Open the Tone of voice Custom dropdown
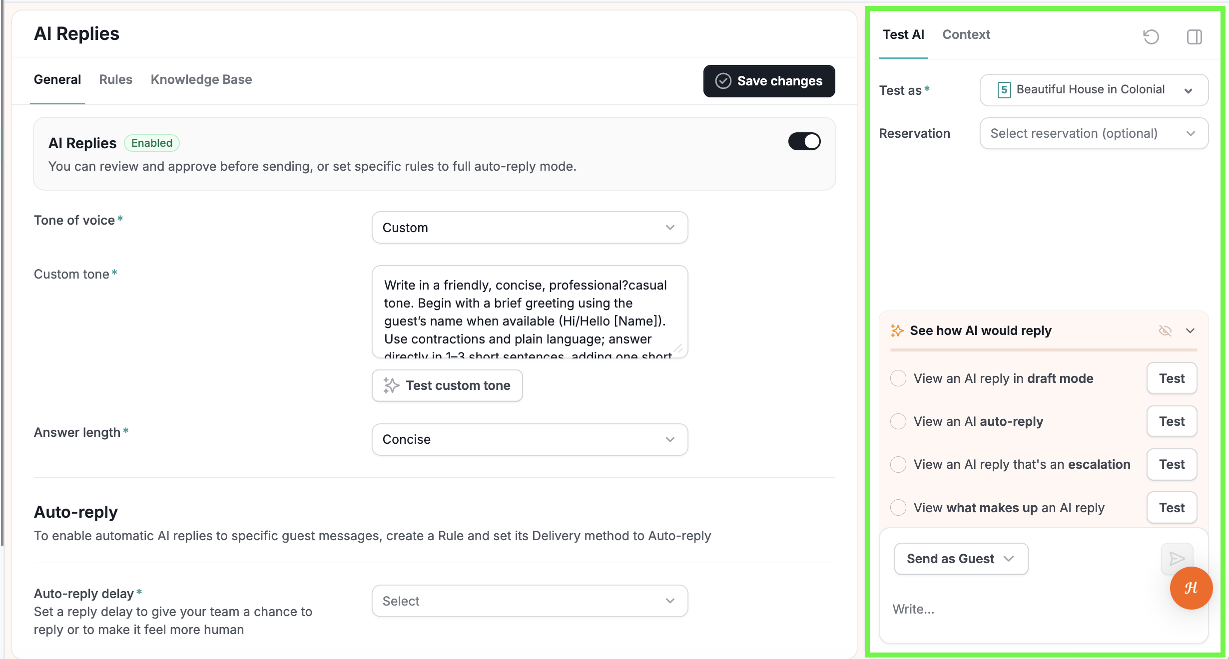Image resolution: width=1229 pixels, height=659 pixels. [530, 228]
